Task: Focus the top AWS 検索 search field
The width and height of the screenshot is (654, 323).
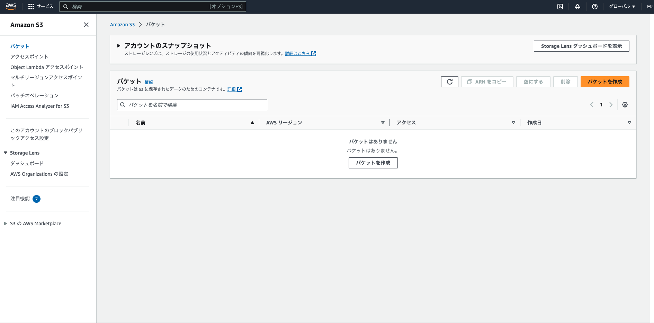Action: click(x=152, y=7)
